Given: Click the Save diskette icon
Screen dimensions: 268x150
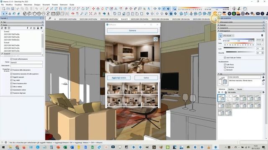Looking at the screenshot, I should 13,9.
